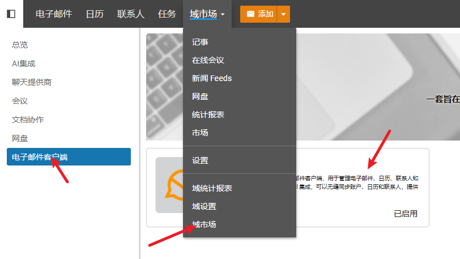The image size is (460, 259).
Task: Switch to the 日历 tab
Action: [95, 14]
